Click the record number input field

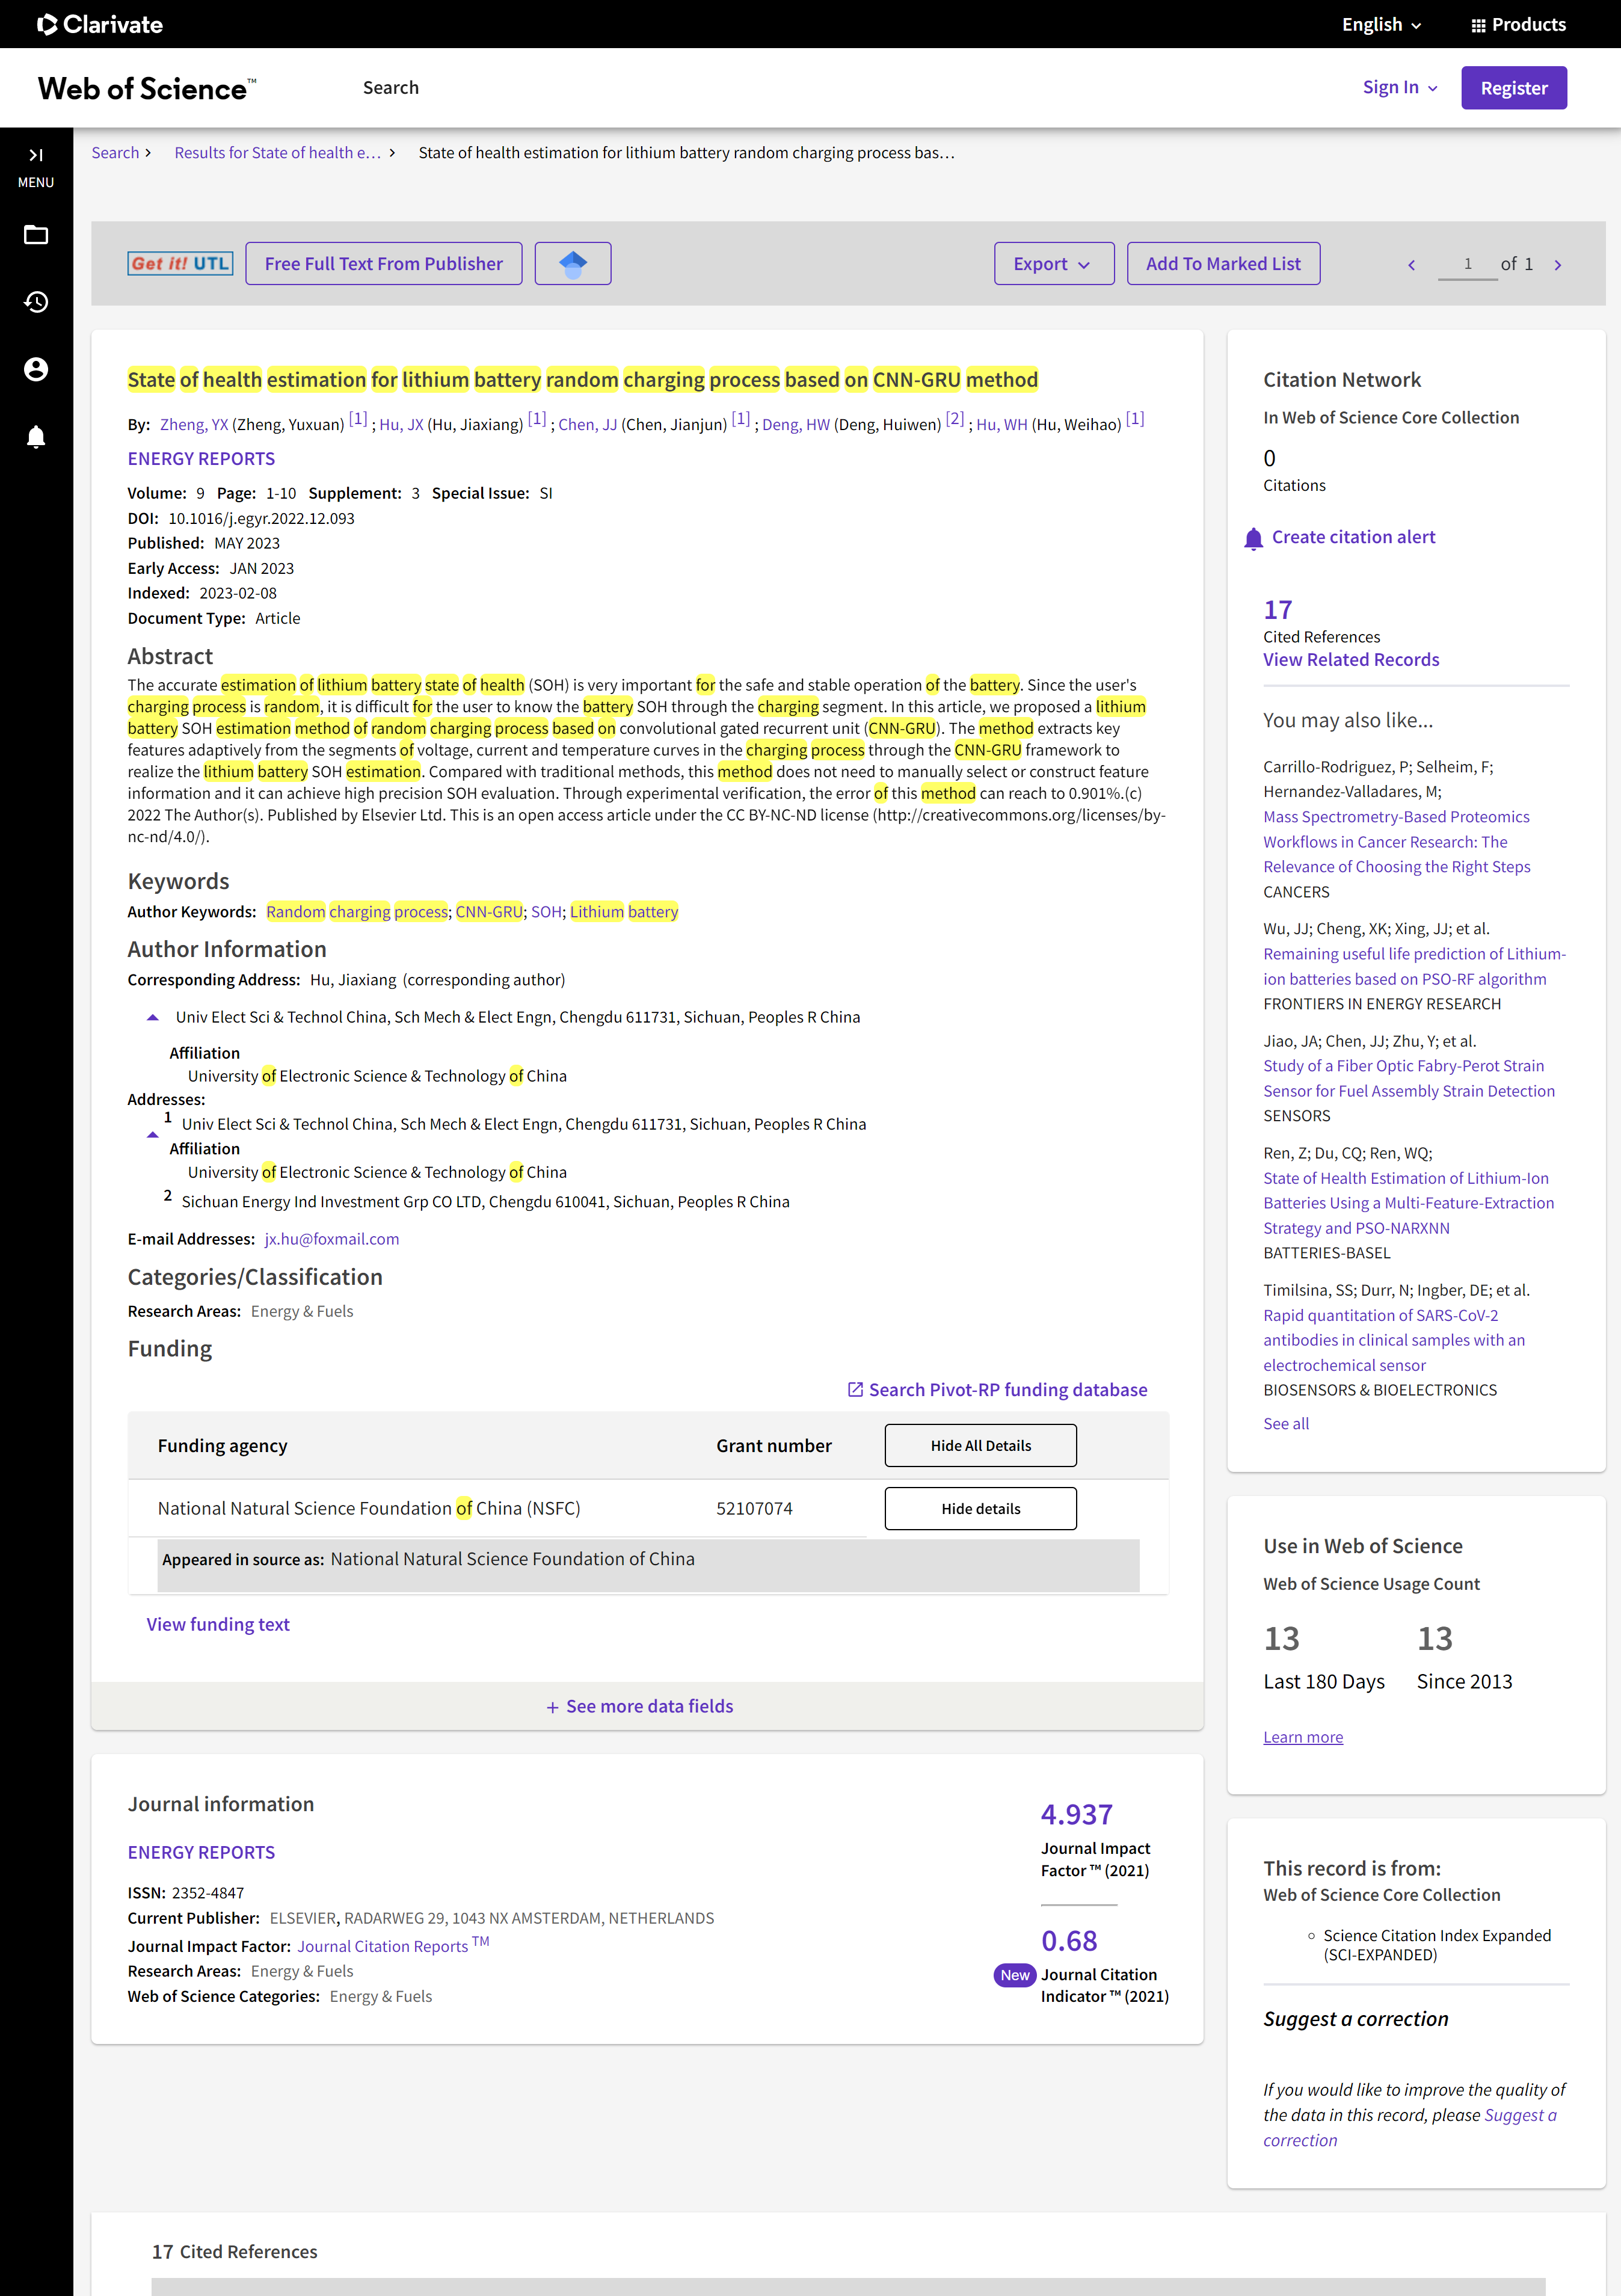1467,265
